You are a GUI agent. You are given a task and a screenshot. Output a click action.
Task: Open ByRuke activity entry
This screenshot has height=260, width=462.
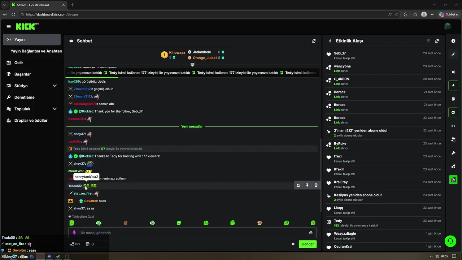pos(384,146)
